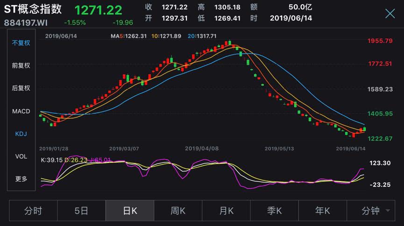Close the chart with the X icon
This screenshot has width=404, height=226.
390,13
